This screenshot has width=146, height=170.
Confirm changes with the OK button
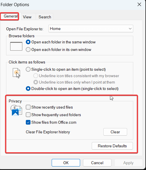coord(66,163)
